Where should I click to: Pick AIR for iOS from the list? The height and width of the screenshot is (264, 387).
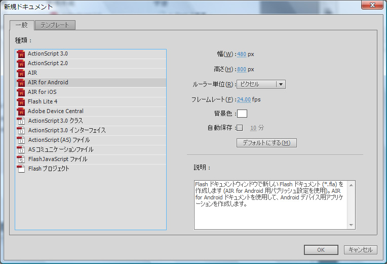(x=91, y=92)
